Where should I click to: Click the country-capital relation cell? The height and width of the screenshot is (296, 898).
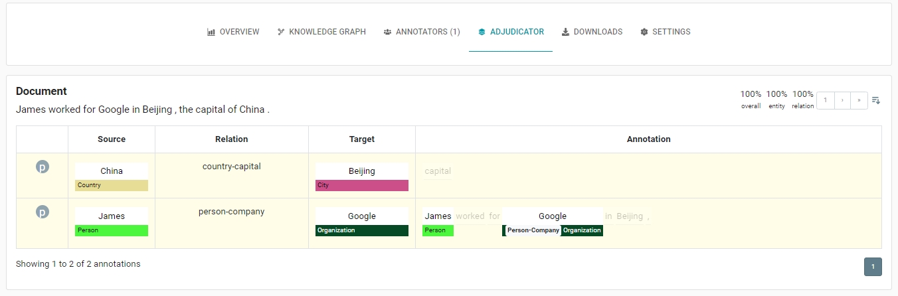232,167
